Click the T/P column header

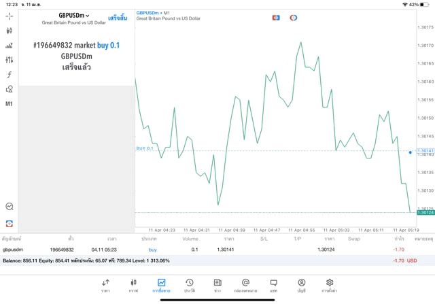(x=298, y=239)
